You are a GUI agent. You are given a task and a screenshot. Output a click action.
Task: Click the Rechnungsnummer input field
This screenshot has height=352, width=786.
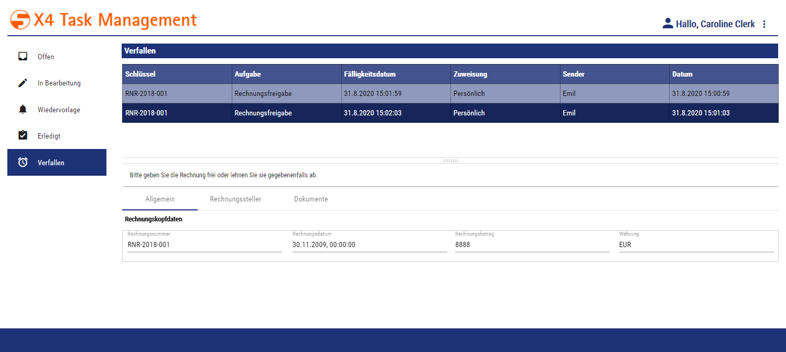(x=204, y=244)
